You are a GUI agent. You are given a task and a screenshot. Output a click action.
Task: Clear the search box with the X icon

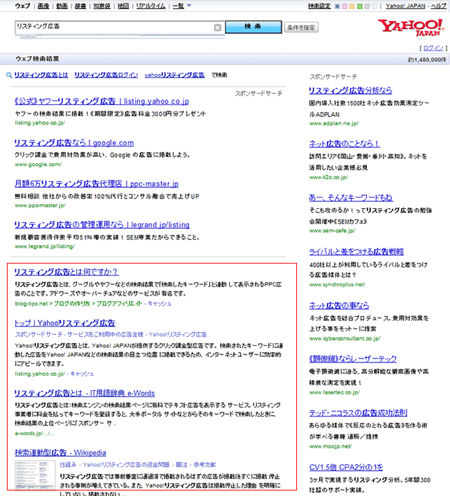[x=217, y=28]
